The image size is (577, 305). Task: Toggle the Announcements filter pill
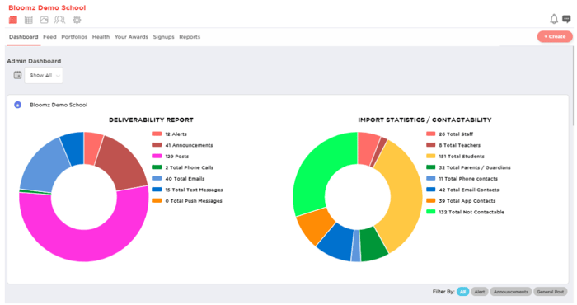pyautogui.click(x=511, y=292)
